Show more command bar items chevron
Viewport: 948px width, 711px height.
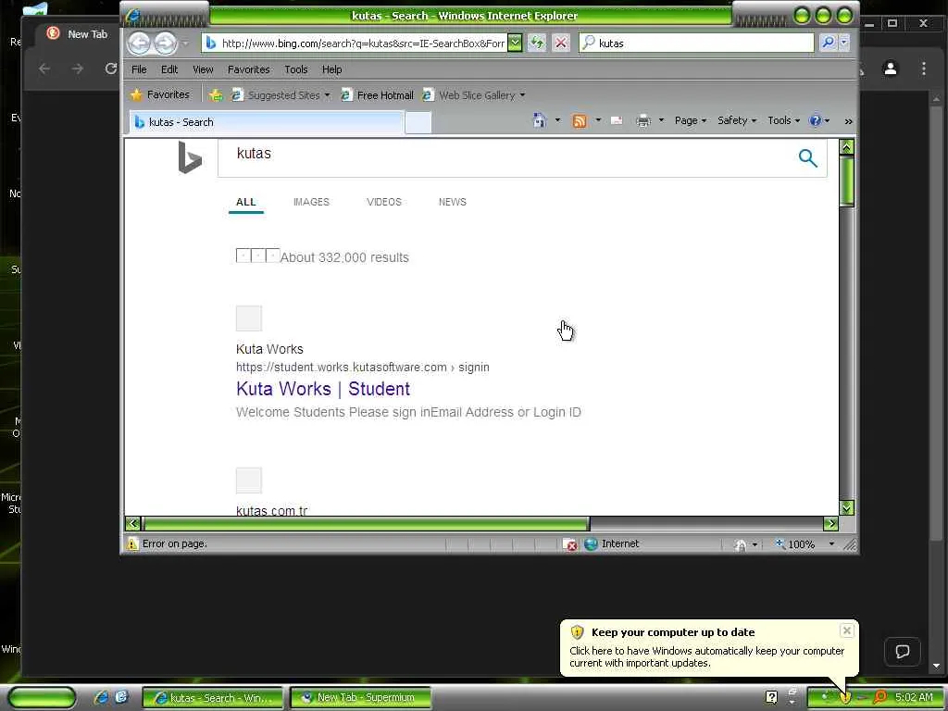tap(848, 121)
